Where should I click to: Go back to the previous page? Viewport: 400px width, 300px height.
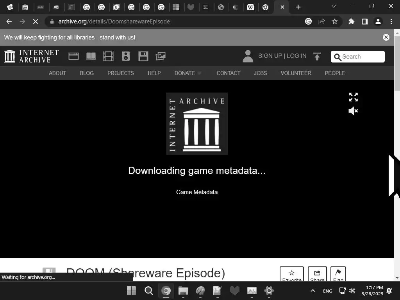(9, 22)
